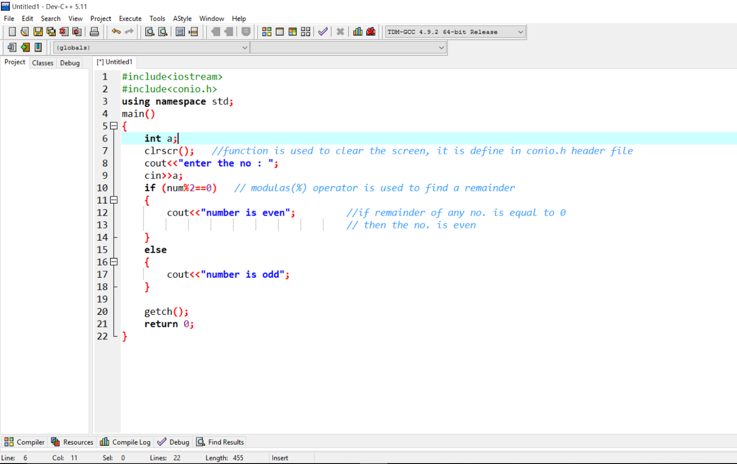Image resolution: width=737 pixels, height=464 pixels.
Task: Collapse the code block at line 5
Action: (x=114, y=126)
